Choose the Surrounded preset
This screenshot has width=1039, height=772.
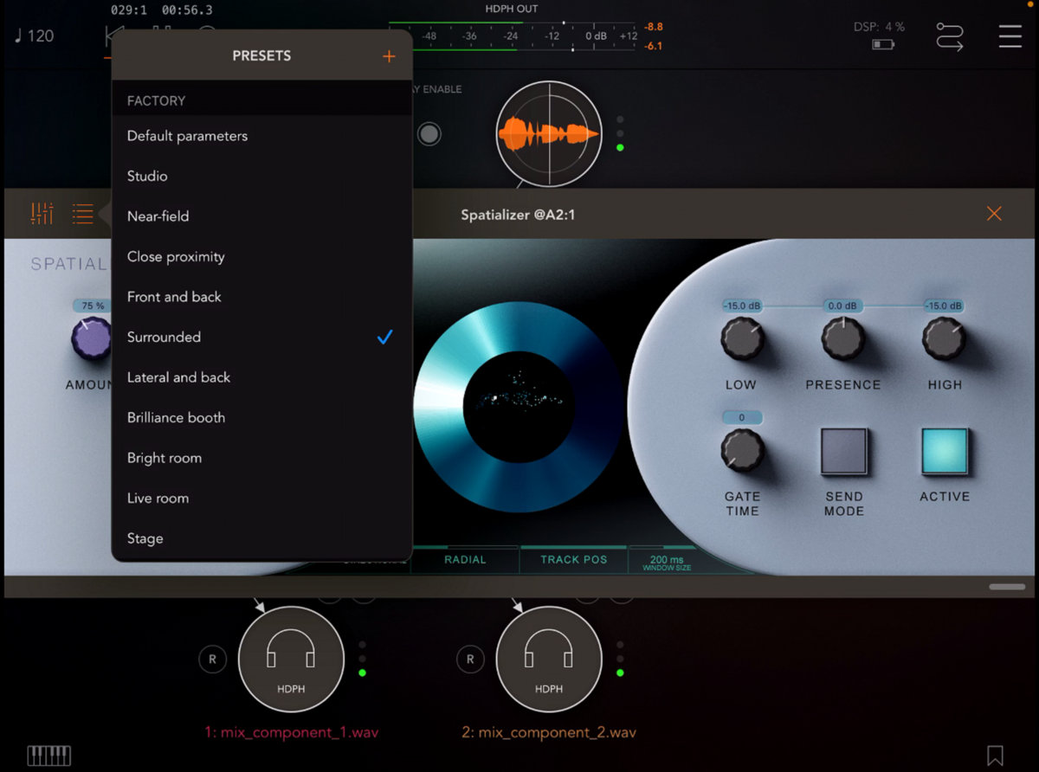[x=164, y=337]
